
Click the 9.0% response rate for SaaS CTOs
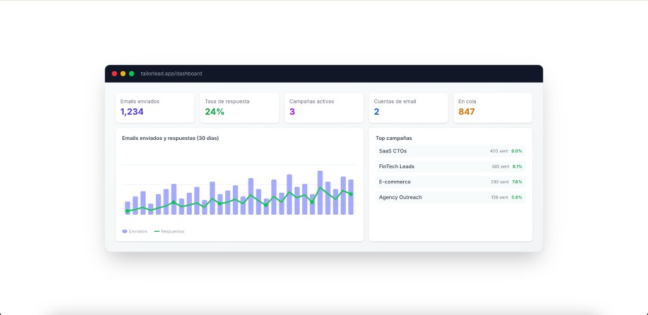(x=517, y=151)
